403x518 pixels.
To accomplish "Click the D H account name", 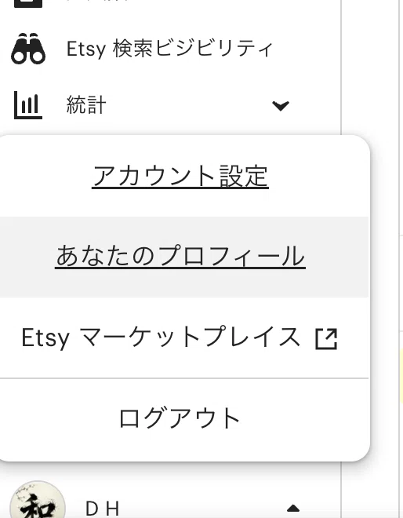I will pyautogui.click(x=102, y=508).
